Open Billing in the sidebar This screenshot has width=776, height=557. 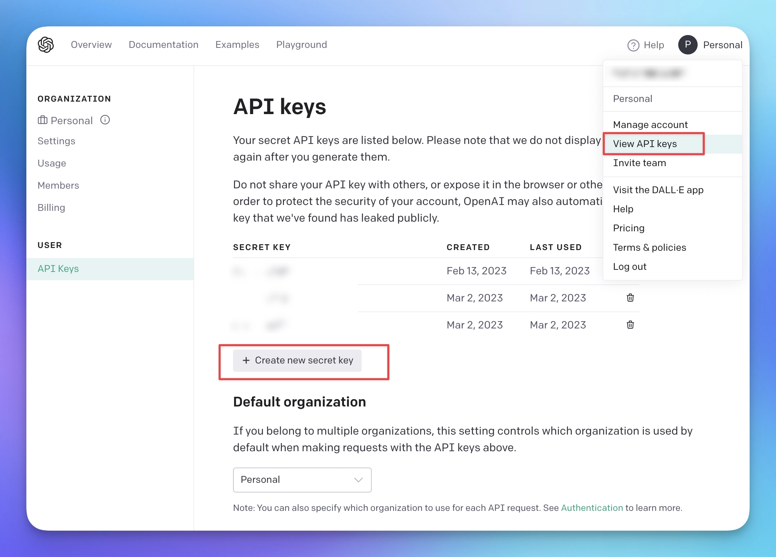51,207
